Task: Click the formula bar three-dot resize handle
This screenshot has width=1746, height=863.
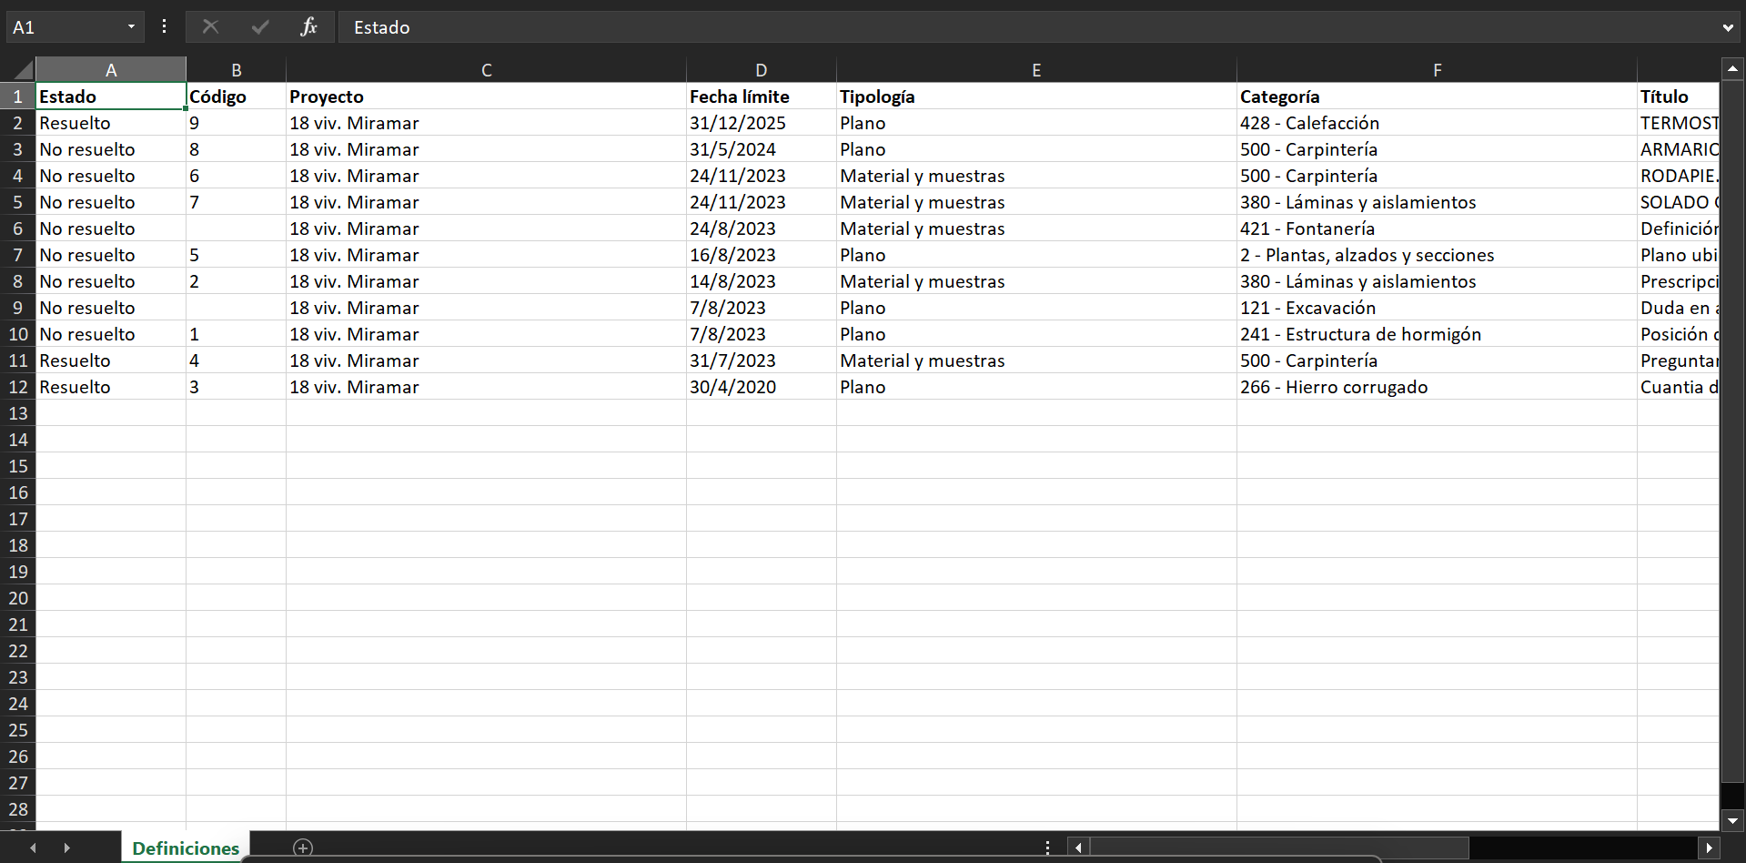Action: pos(164,27)
